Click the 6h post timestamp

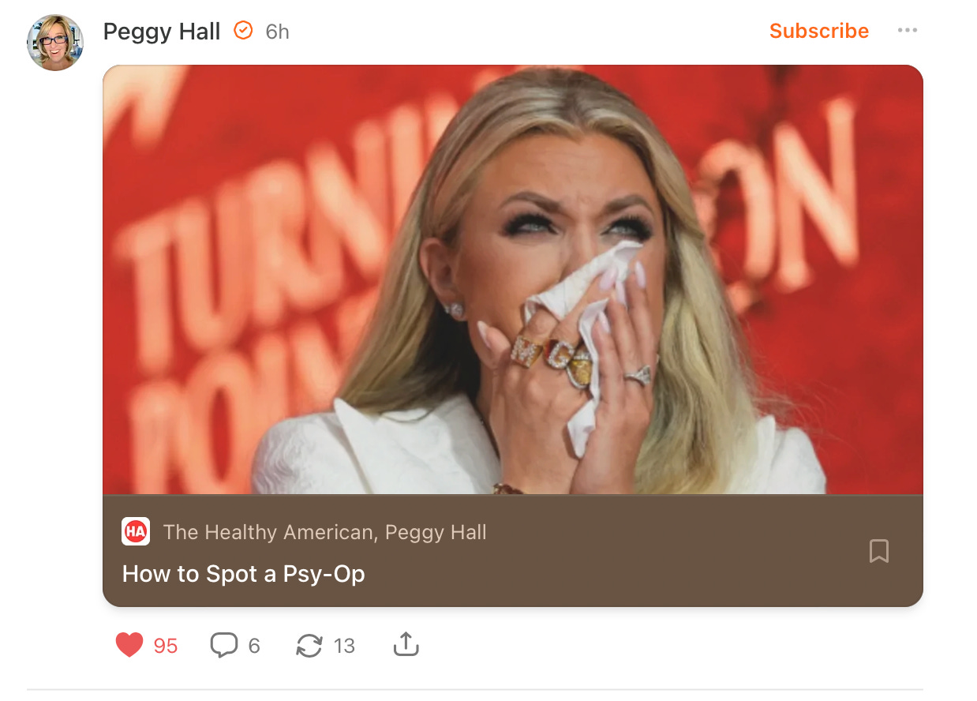(278, 32)
